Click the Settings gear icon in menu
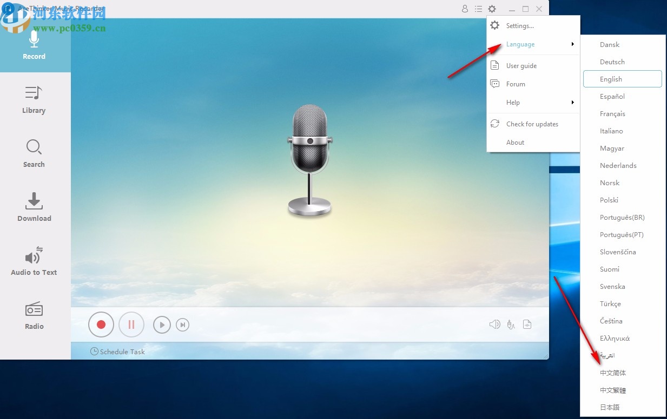This screenshot has height=419, width=667. point(494,25)
